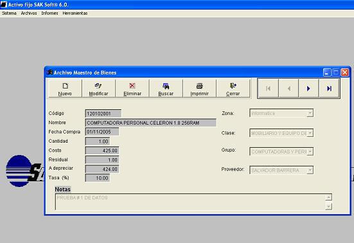Jump to the last record
The width and height of the screenshot is (354, 243).
coord(329,89)
